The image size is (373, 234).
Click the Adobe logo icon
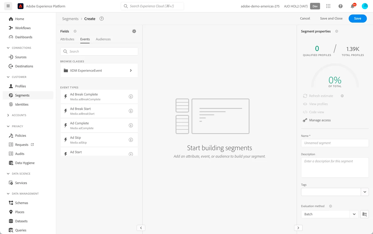pos(20,6)
